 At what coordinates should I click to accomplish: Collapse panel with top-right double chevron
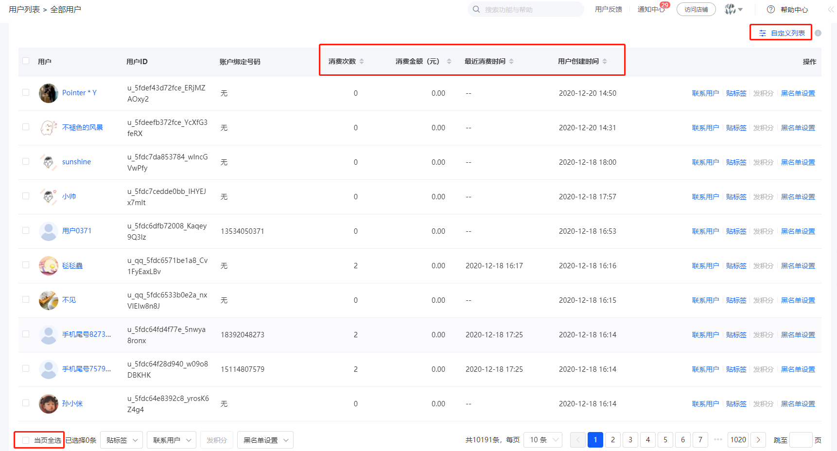coord(831,9)
